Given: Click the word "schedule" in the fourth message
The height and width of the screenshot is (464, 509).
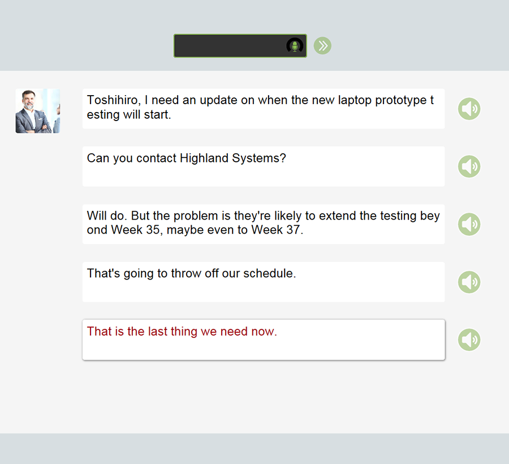Looking at the screenshot, I should (269, 274).
